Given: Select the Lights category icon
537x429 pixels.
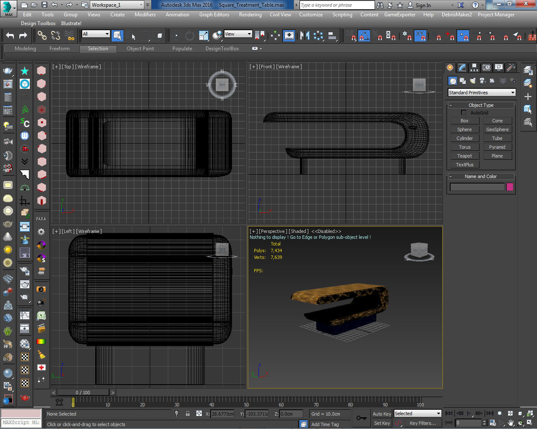Looking at the screenshot, I should [x=473, y=81].
